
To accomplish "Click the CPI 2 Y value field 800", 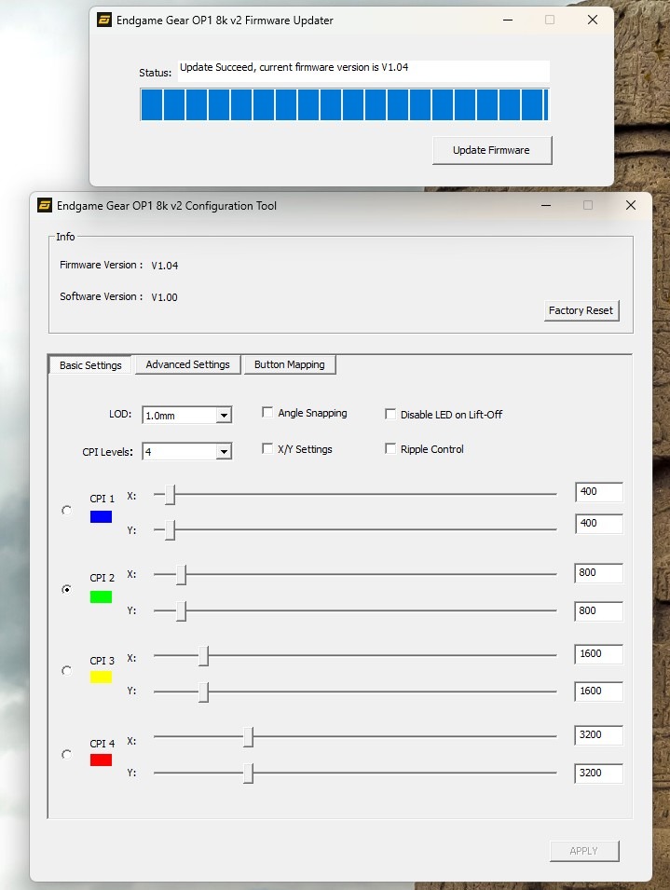I will pyautogui.click(x=599, y=611).
